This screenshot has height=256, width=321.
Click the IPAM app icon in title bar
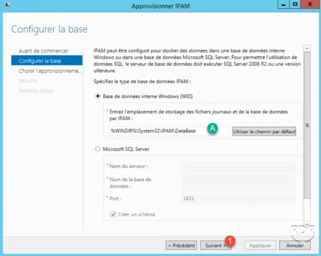(x=6, y=5)
